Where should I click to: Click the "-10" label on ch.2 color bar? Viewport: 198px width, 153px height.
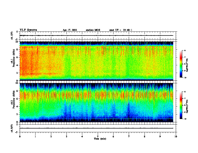point(185,119)
